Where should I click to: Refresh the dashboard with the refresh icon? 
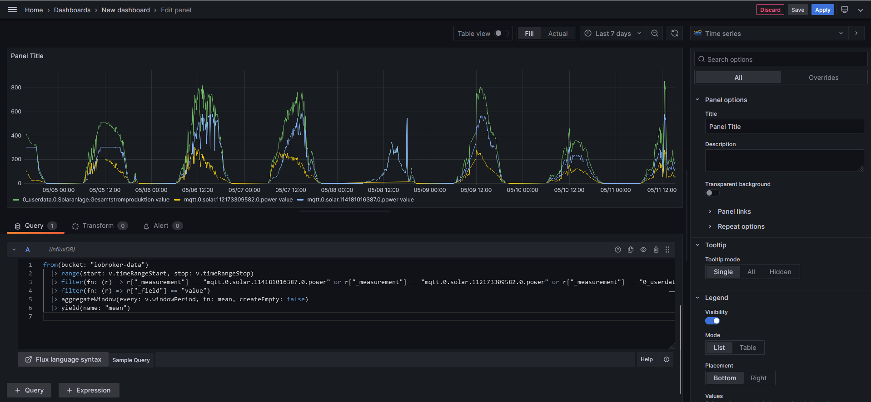(x=675, y=33)
